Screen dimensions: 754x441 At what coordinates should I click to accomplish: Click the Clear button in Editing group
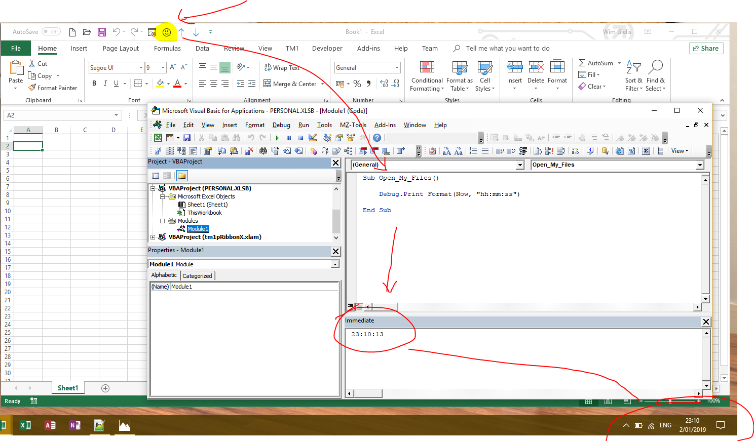[x=592, y=87]
